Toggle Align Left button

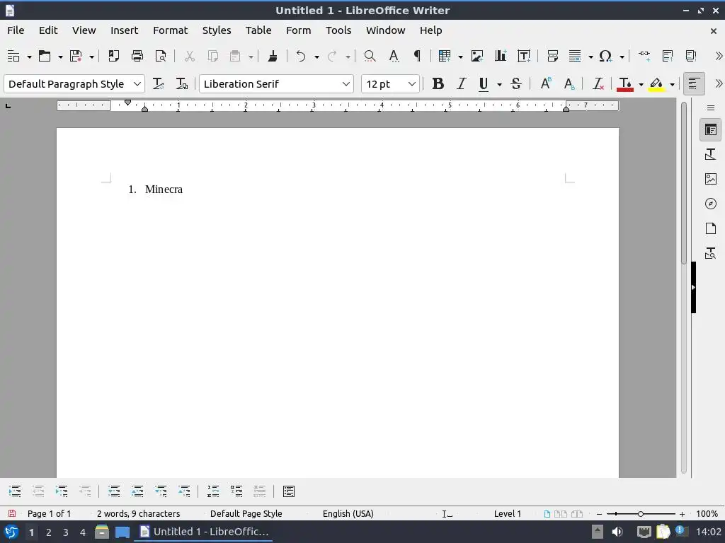[694, 83]
